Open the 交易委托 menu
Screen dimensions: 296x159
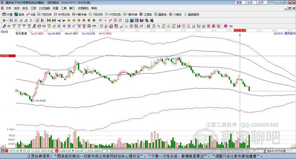(x=83, y=8)
